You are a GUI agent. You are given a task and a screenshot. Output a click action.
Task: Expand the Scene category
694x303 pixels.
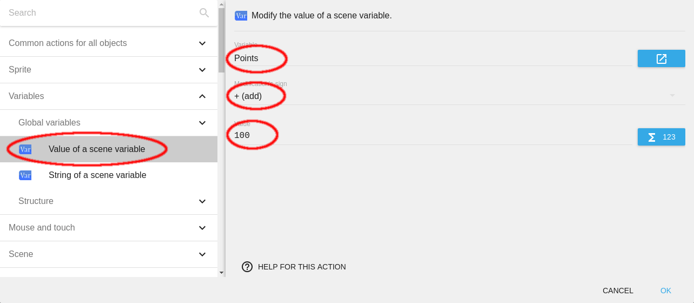pyautogui.click(x=202, y=254)
